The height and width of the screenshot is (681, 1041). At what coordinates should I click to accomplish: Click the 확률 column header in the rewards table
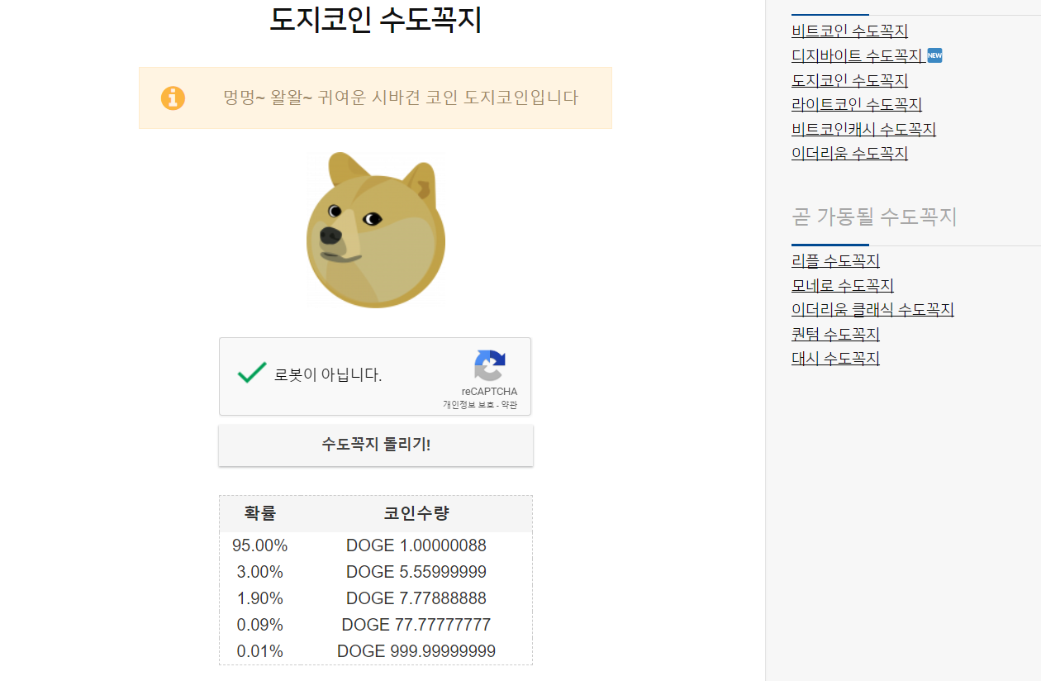(259, 512)
